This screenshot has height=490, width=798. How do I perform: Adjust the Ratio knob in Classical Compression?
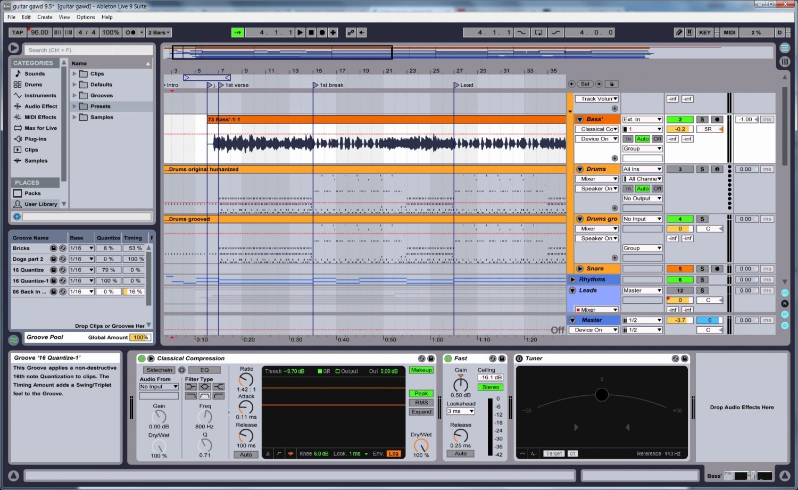pyautogui.click(x=246, y=379)
